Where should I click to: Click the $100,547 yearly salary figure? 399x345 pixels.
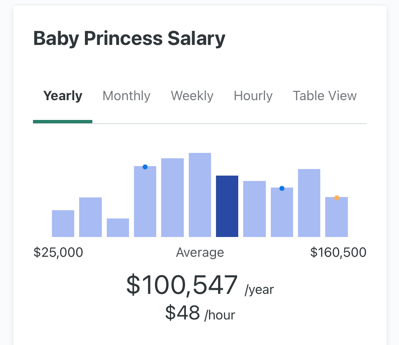coord(182,284)
